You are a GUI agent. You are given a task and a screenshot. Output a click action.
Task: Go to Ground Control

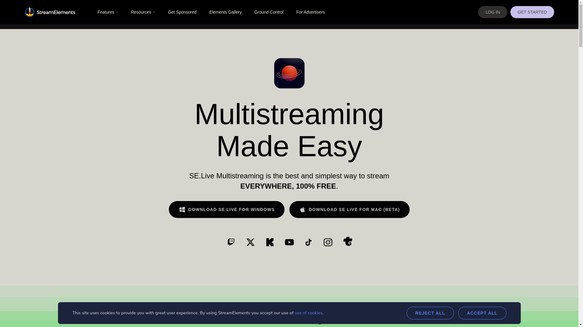click(269, 12)
